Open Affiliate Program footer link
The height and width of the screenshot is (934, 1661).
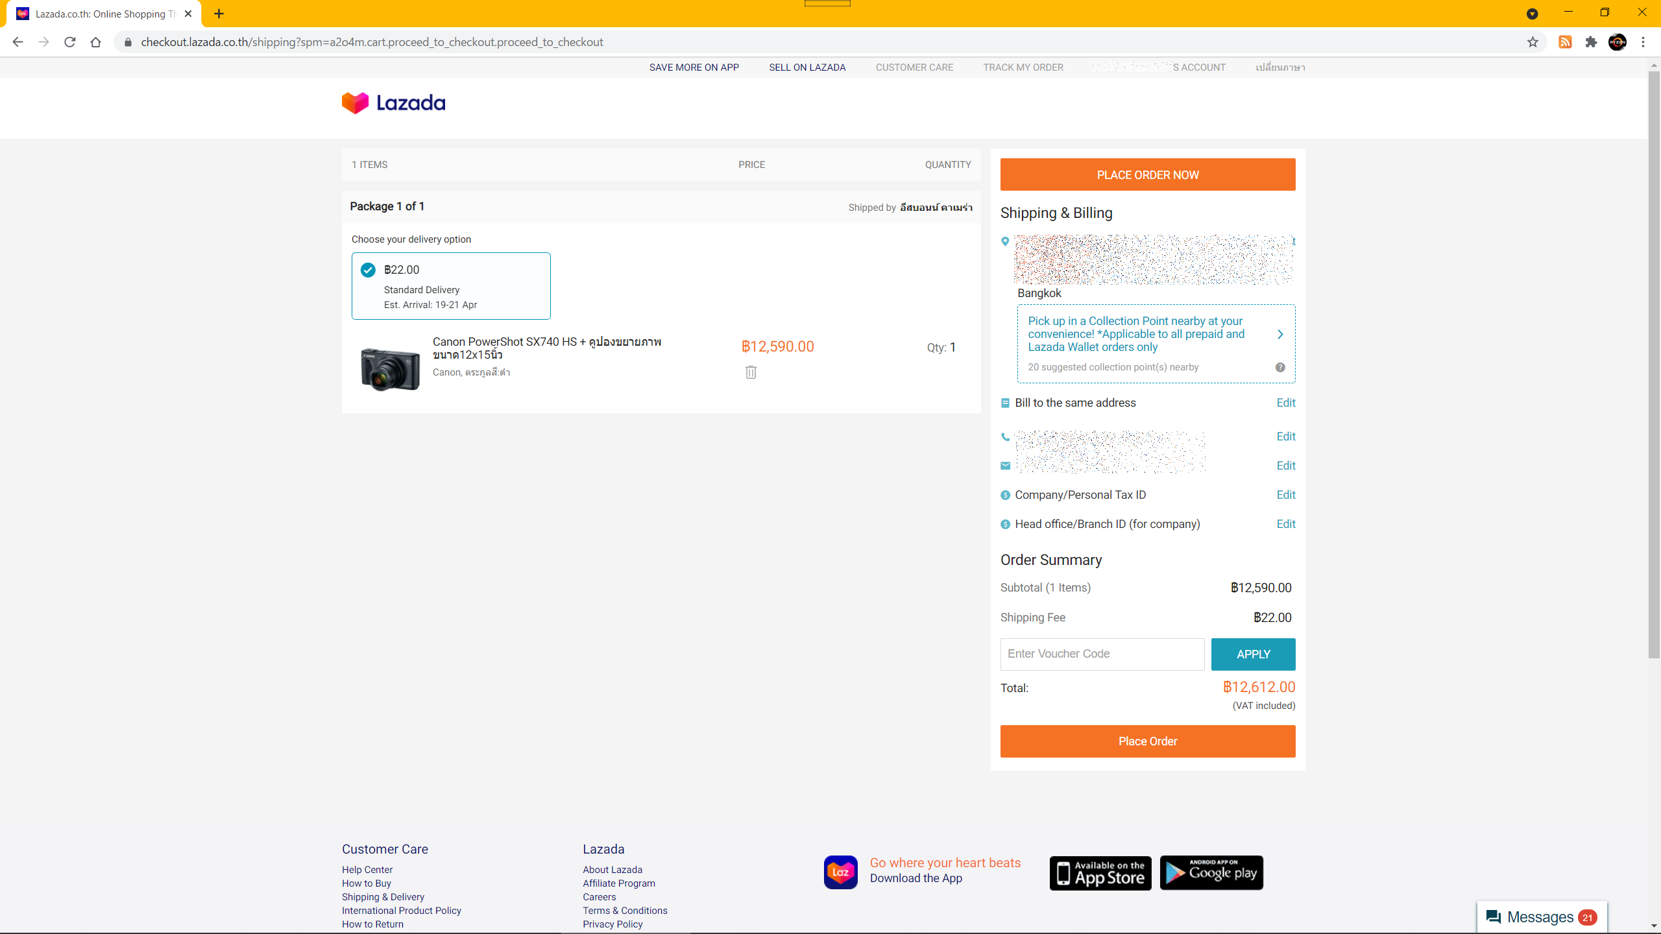click(619, 883)
